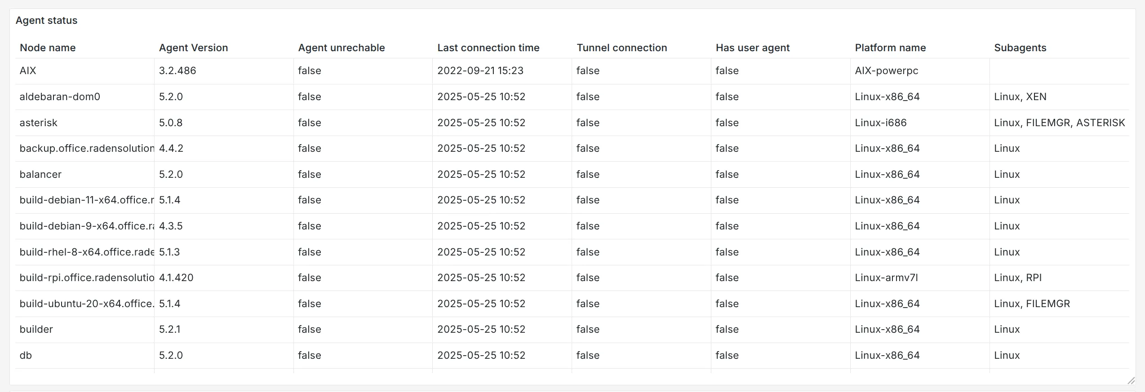Sort by Platform name column header
Screen dimensions: 1145x392
click(890, 48)
